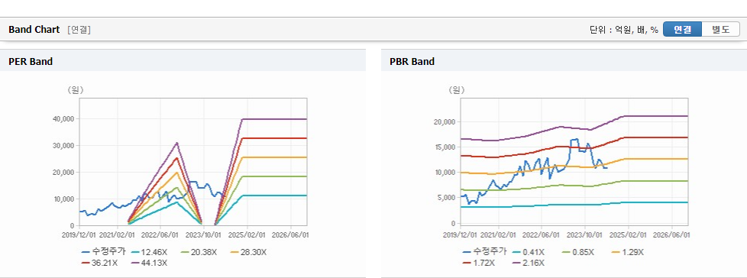The height and width of the screenshot is (278, 747).
Task: Click the 20,000 axis label in PBR chart
Action: point(444,122)
